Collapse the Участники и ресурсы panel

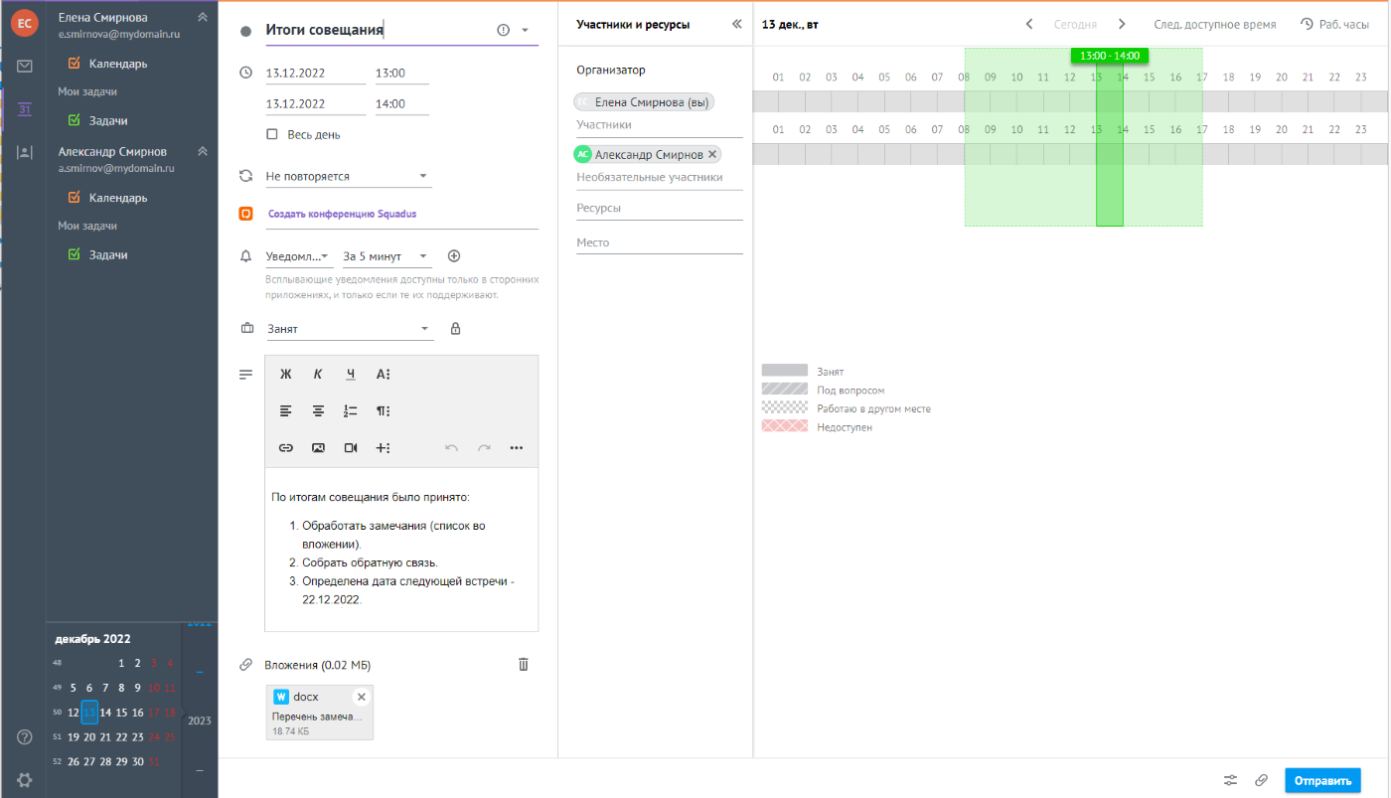pyautogui.click(x=736, y=24)
